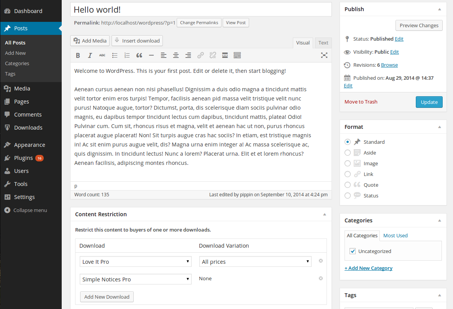
Task: Uncheck the Uncategorized category
Action: 353,251
